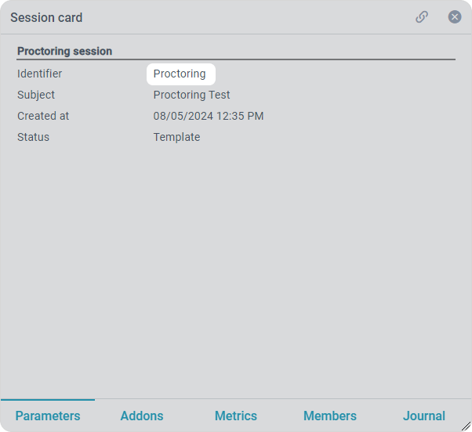The width and height of the screenshot is (472, 432).
Task: Click the "Status" field label
Action: click(x=33, y=137)
